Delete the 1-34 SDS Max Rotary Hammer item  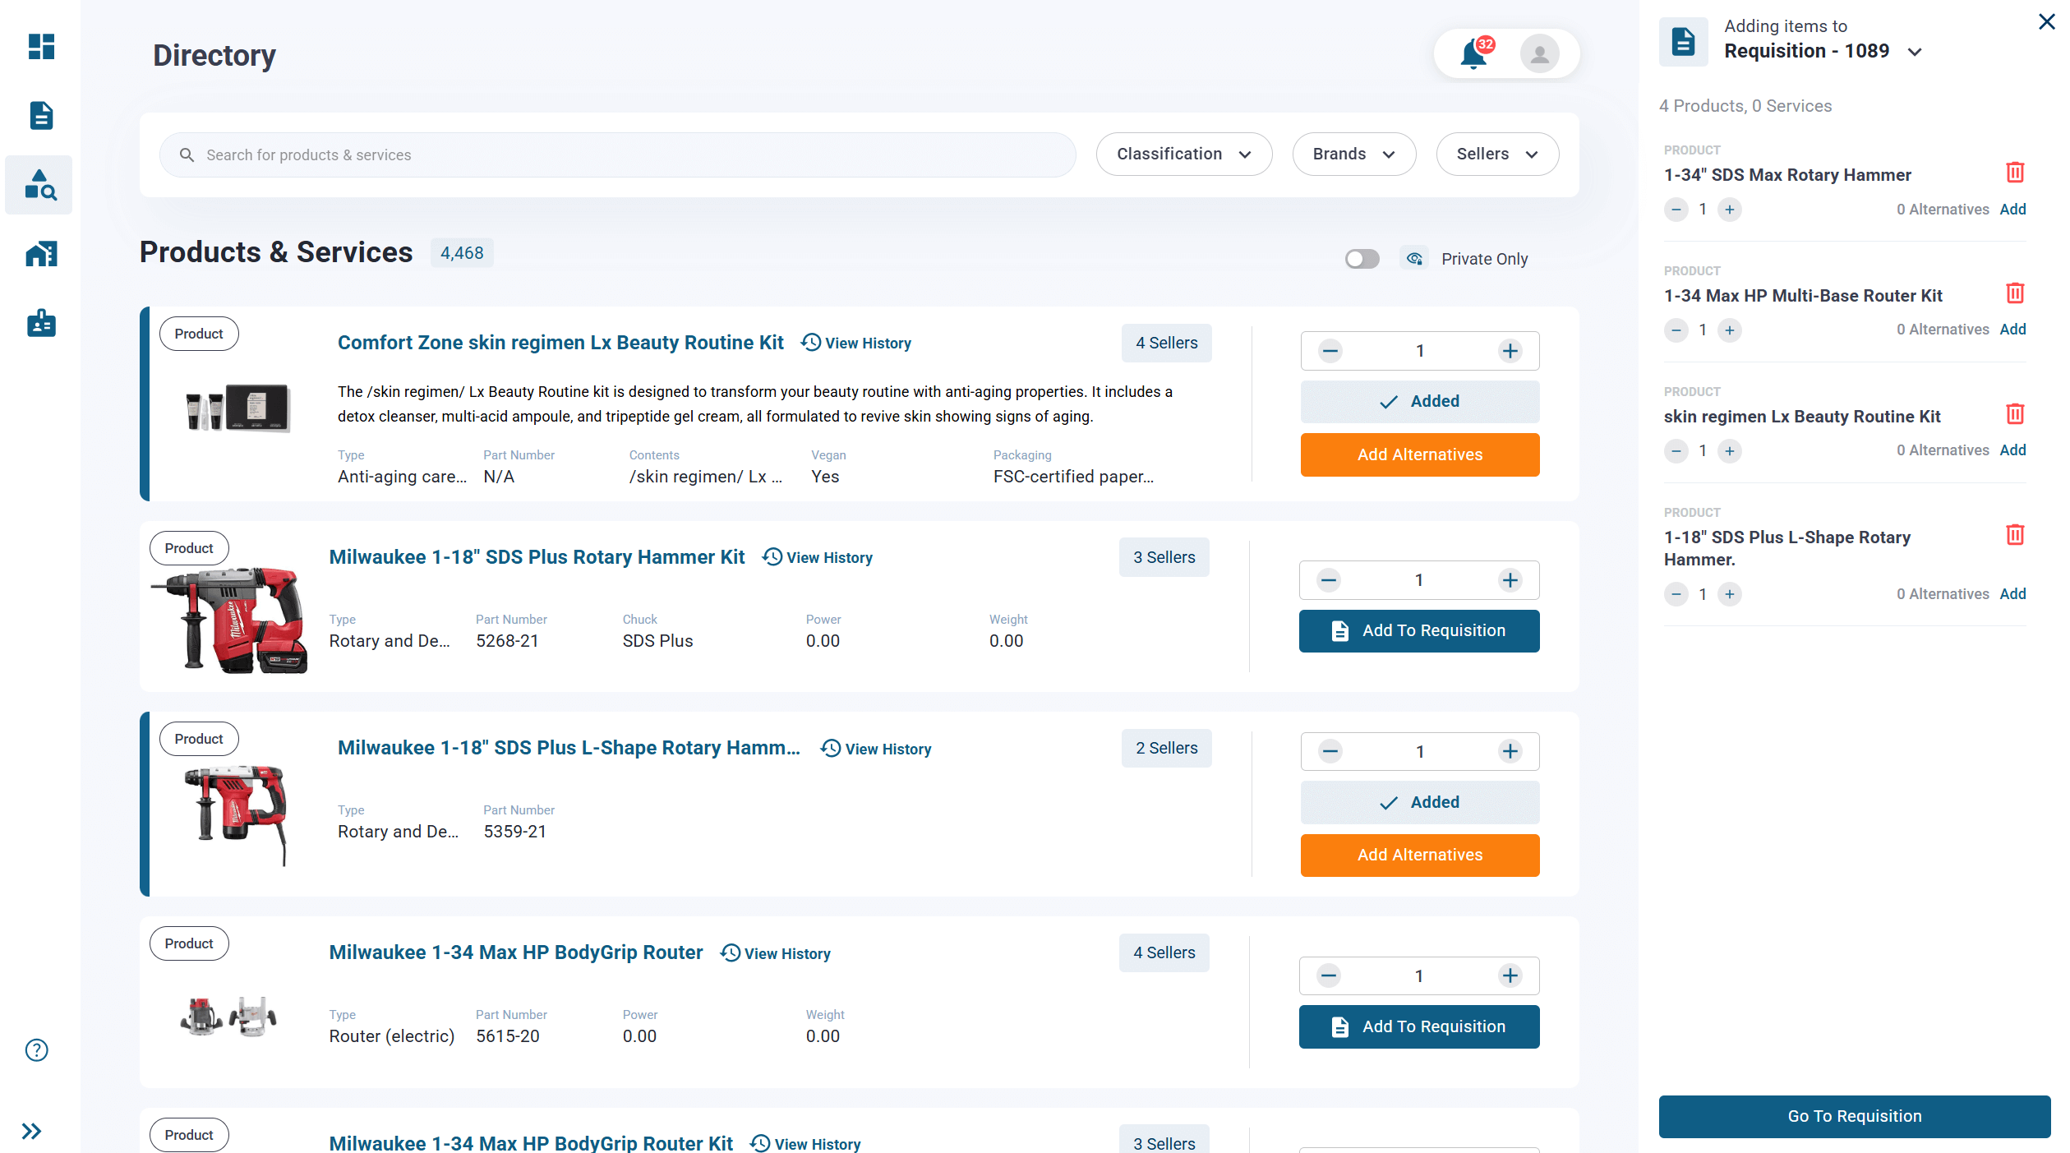click(x=2015, y=173)
